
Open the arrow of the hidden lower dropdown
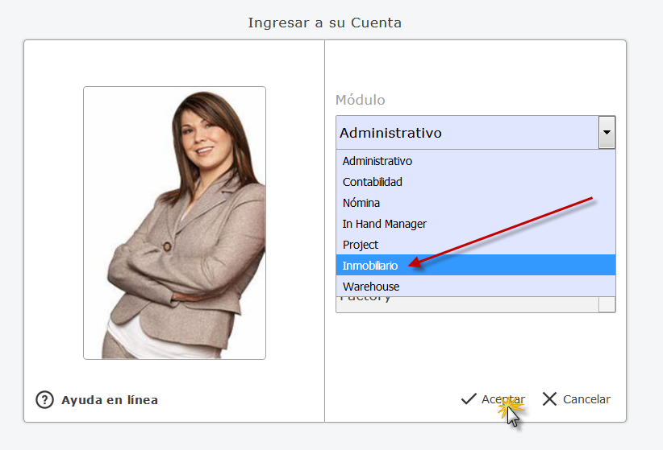pos(607,304)
